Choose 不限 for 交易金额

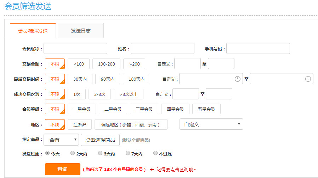55,64
